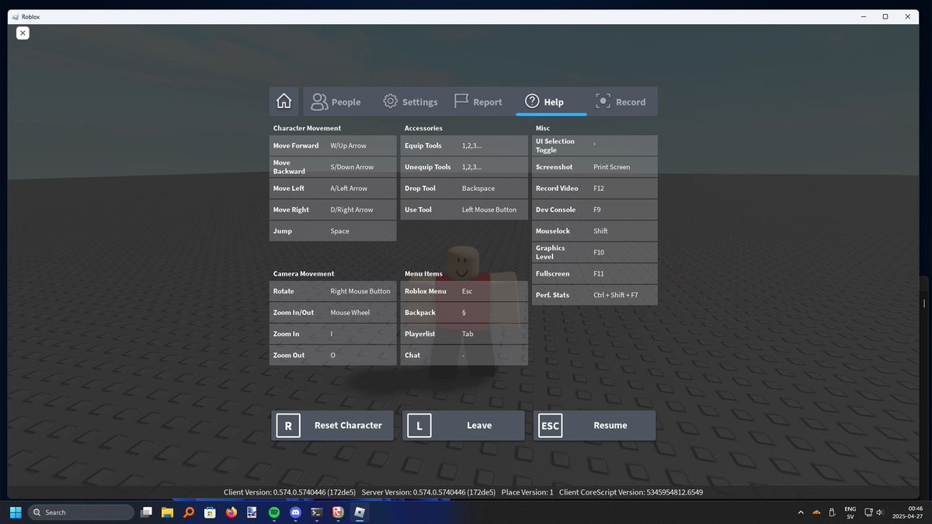Click the Move Right row
The width and height of the screenshot is (932, 524).
tap(332, 210)
